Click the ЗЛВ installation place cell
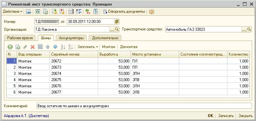 [155, 92]
